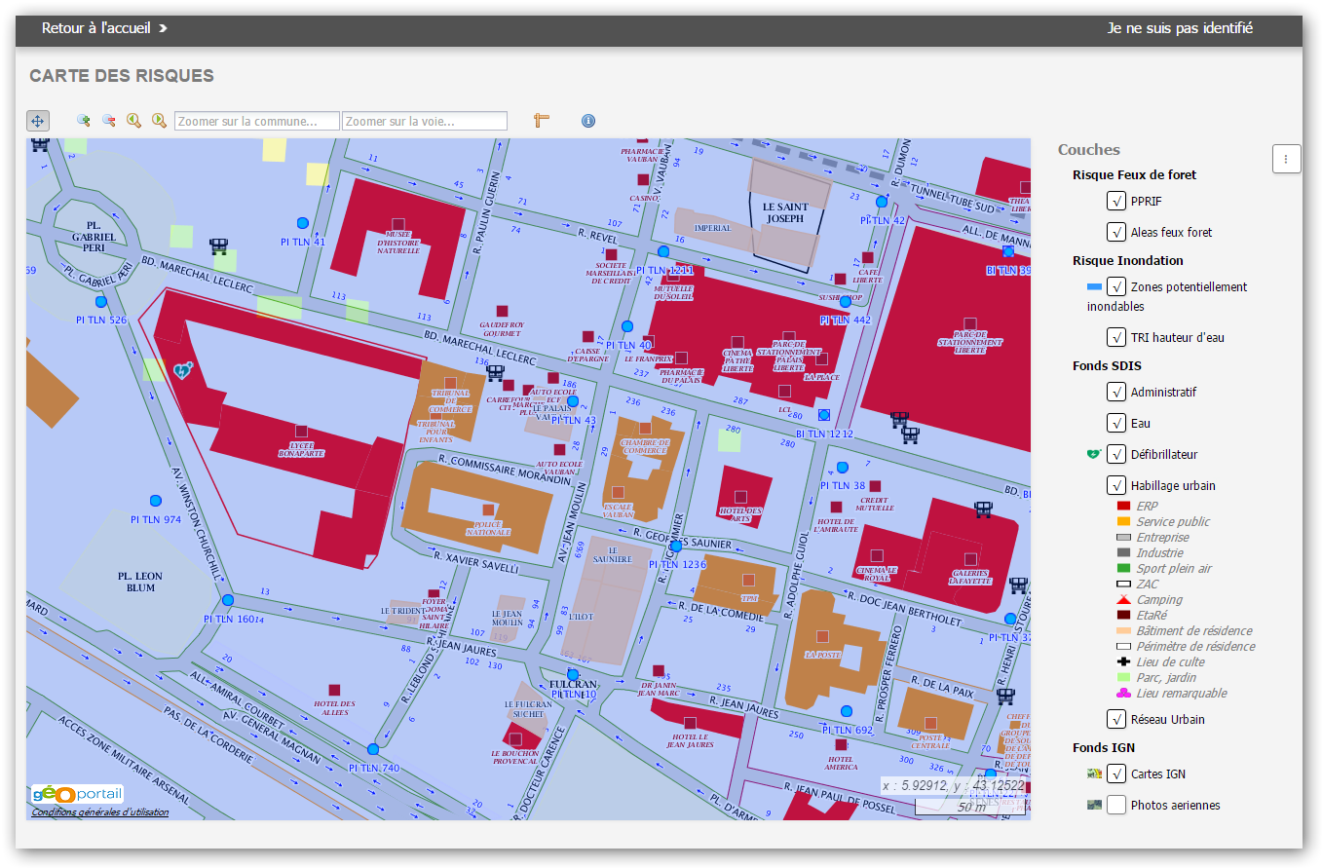This screenshot has width=1322, height=868.
Task: Click the red ERP legend swatch
Action: [1123, 507]
